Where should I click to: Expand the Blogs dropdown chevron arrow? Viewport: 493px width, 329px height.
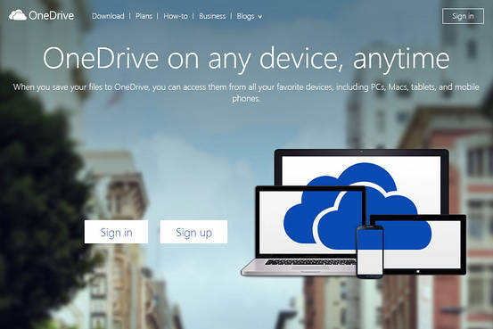click(x=260, y=17)
